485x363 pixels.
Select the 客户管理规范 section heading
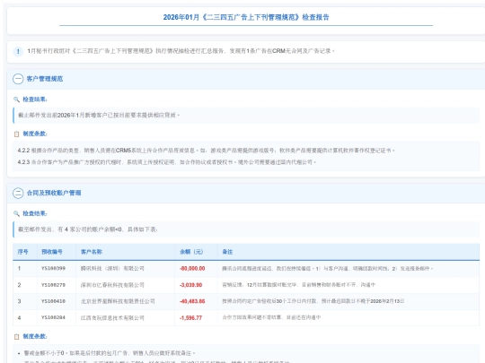[45, 79]
